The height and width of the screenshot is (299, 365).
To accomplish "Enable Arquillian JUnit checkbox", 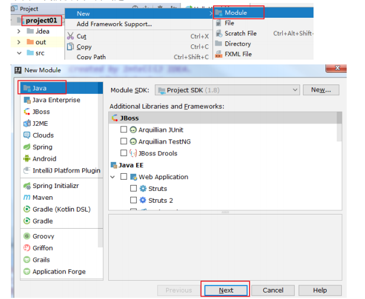I will 124,129.
